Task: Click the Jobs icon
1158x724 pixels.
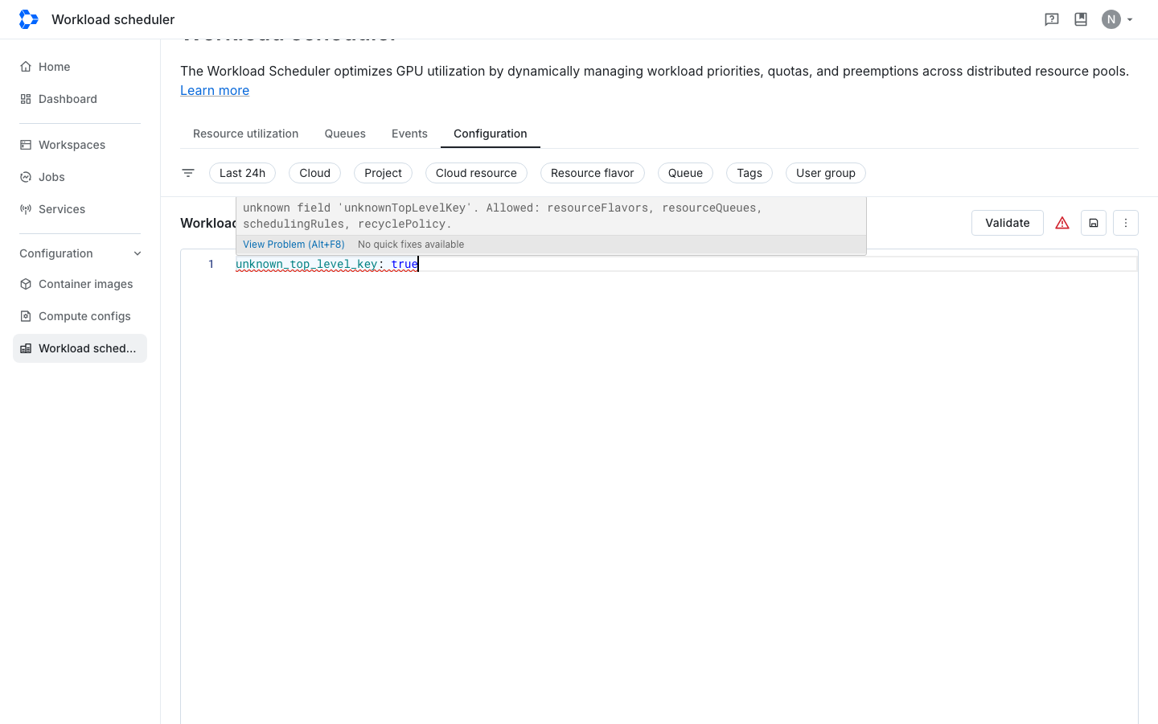Action: click(x=26, y=177)
